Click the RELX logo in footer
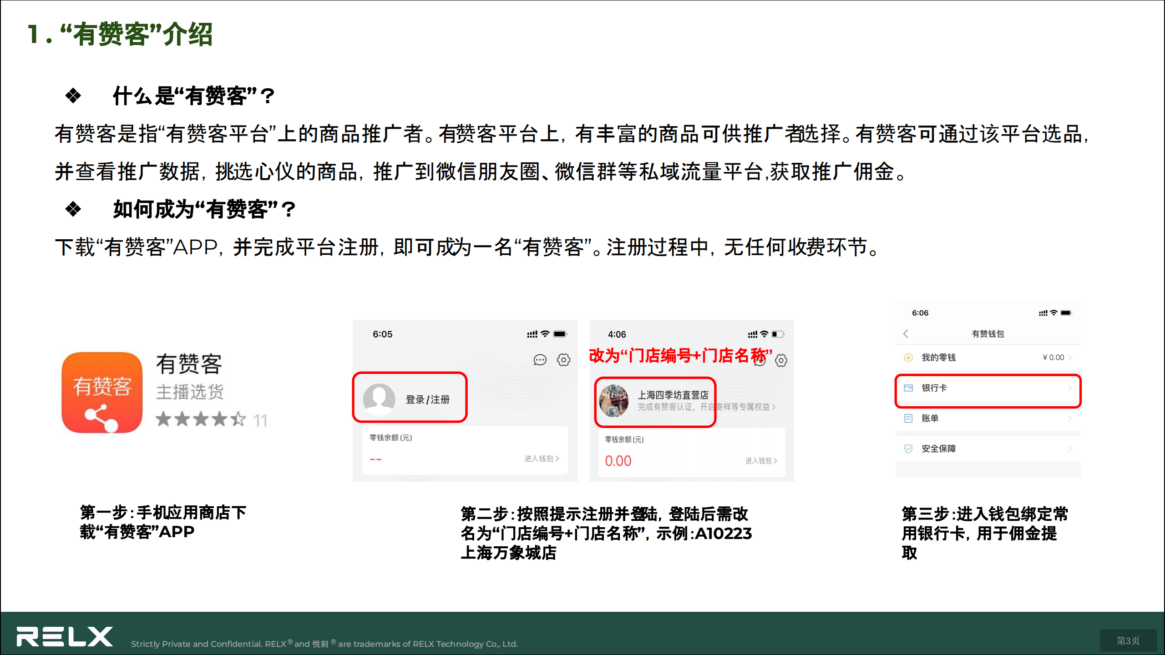 (65, 636)
